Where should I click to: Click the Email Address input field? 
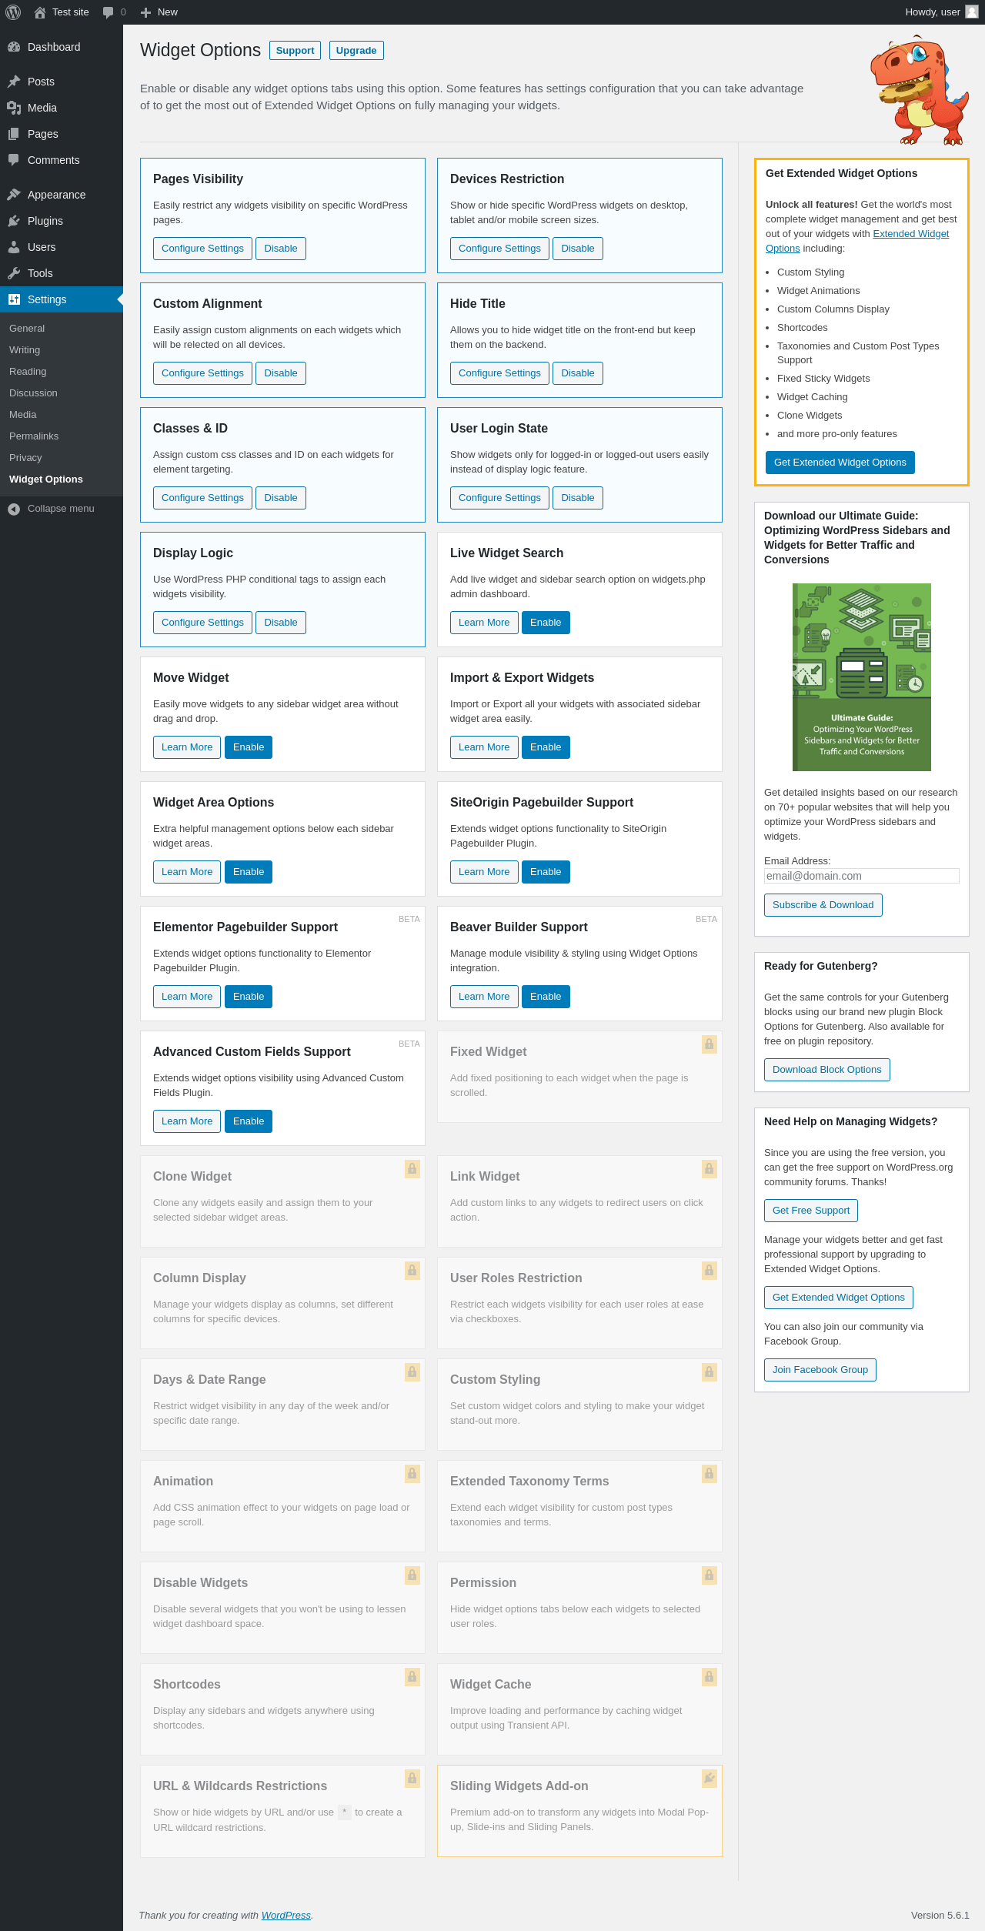[x=862, y=876]
